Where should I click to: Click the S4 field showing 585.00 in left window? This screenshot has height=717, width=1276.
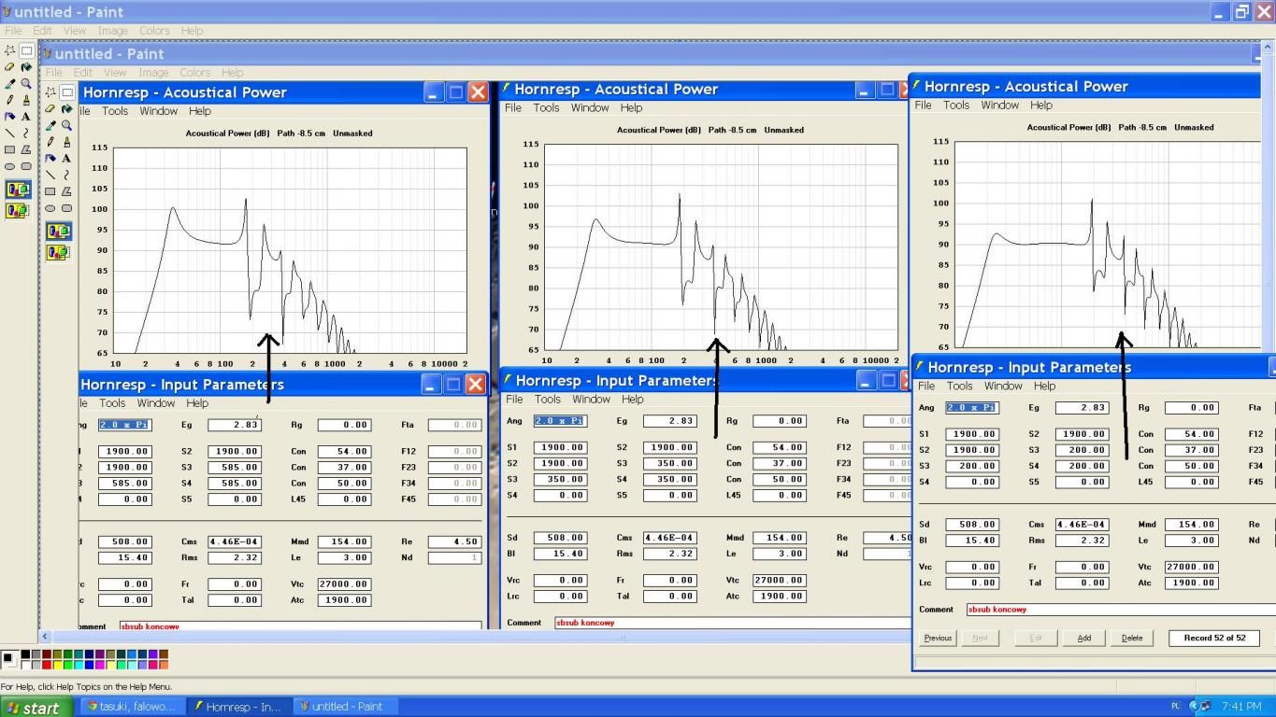(234, 483)
